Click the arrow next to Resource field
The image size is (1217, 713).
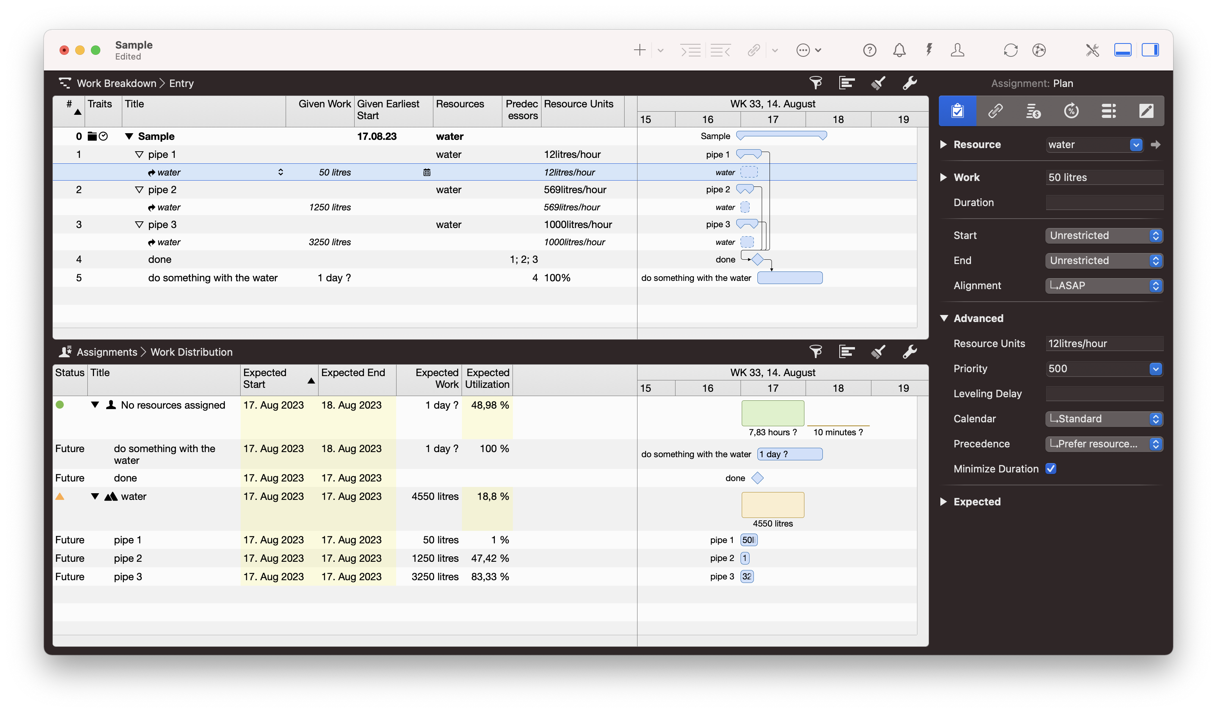[1155, 144]
